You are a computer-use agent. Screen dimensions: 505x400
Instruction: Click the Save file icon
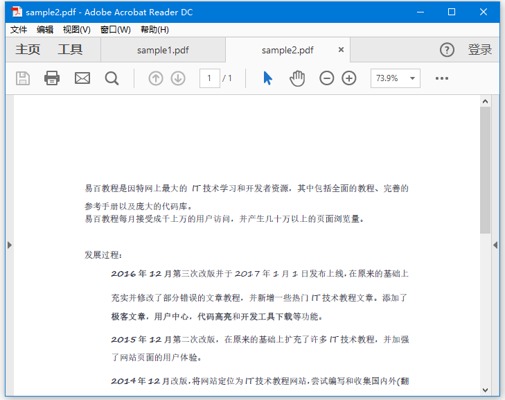click(23, 78)
